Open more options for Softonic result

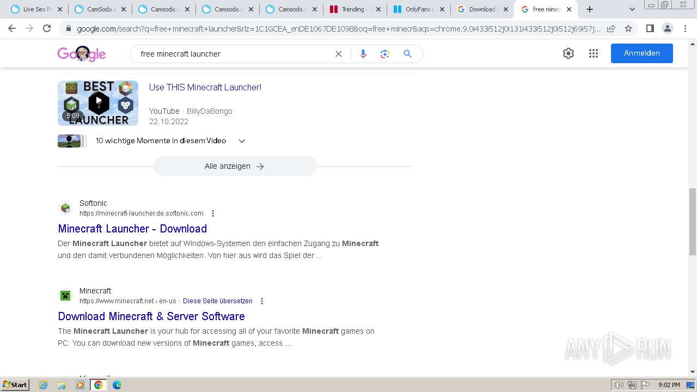pos(213,213)
